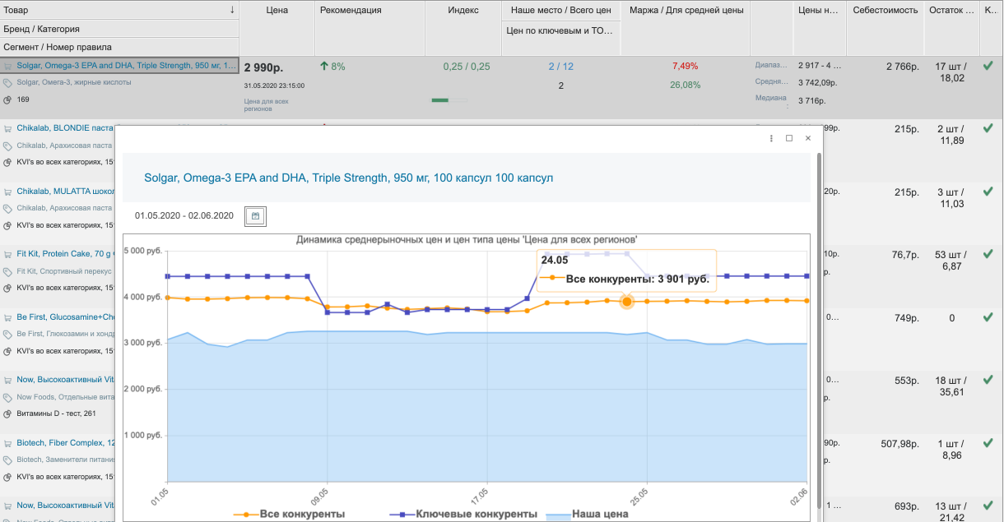Click the 3 716р. median value
The image size is (1004, 522).
coord(811,100)
